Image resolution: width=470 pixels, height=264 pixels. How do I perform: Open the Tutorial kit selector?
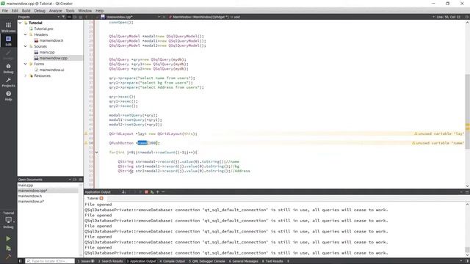coord(8,220)
